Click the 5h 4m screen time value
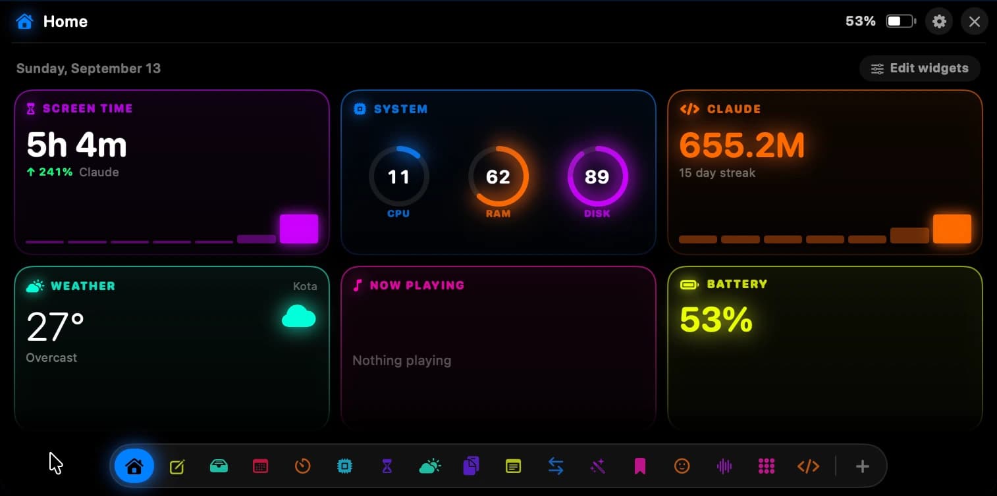 tap(76, 145)
